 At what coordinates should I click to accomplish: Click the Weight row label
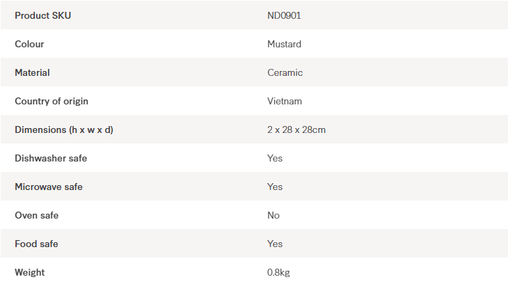tap(30, 272)
